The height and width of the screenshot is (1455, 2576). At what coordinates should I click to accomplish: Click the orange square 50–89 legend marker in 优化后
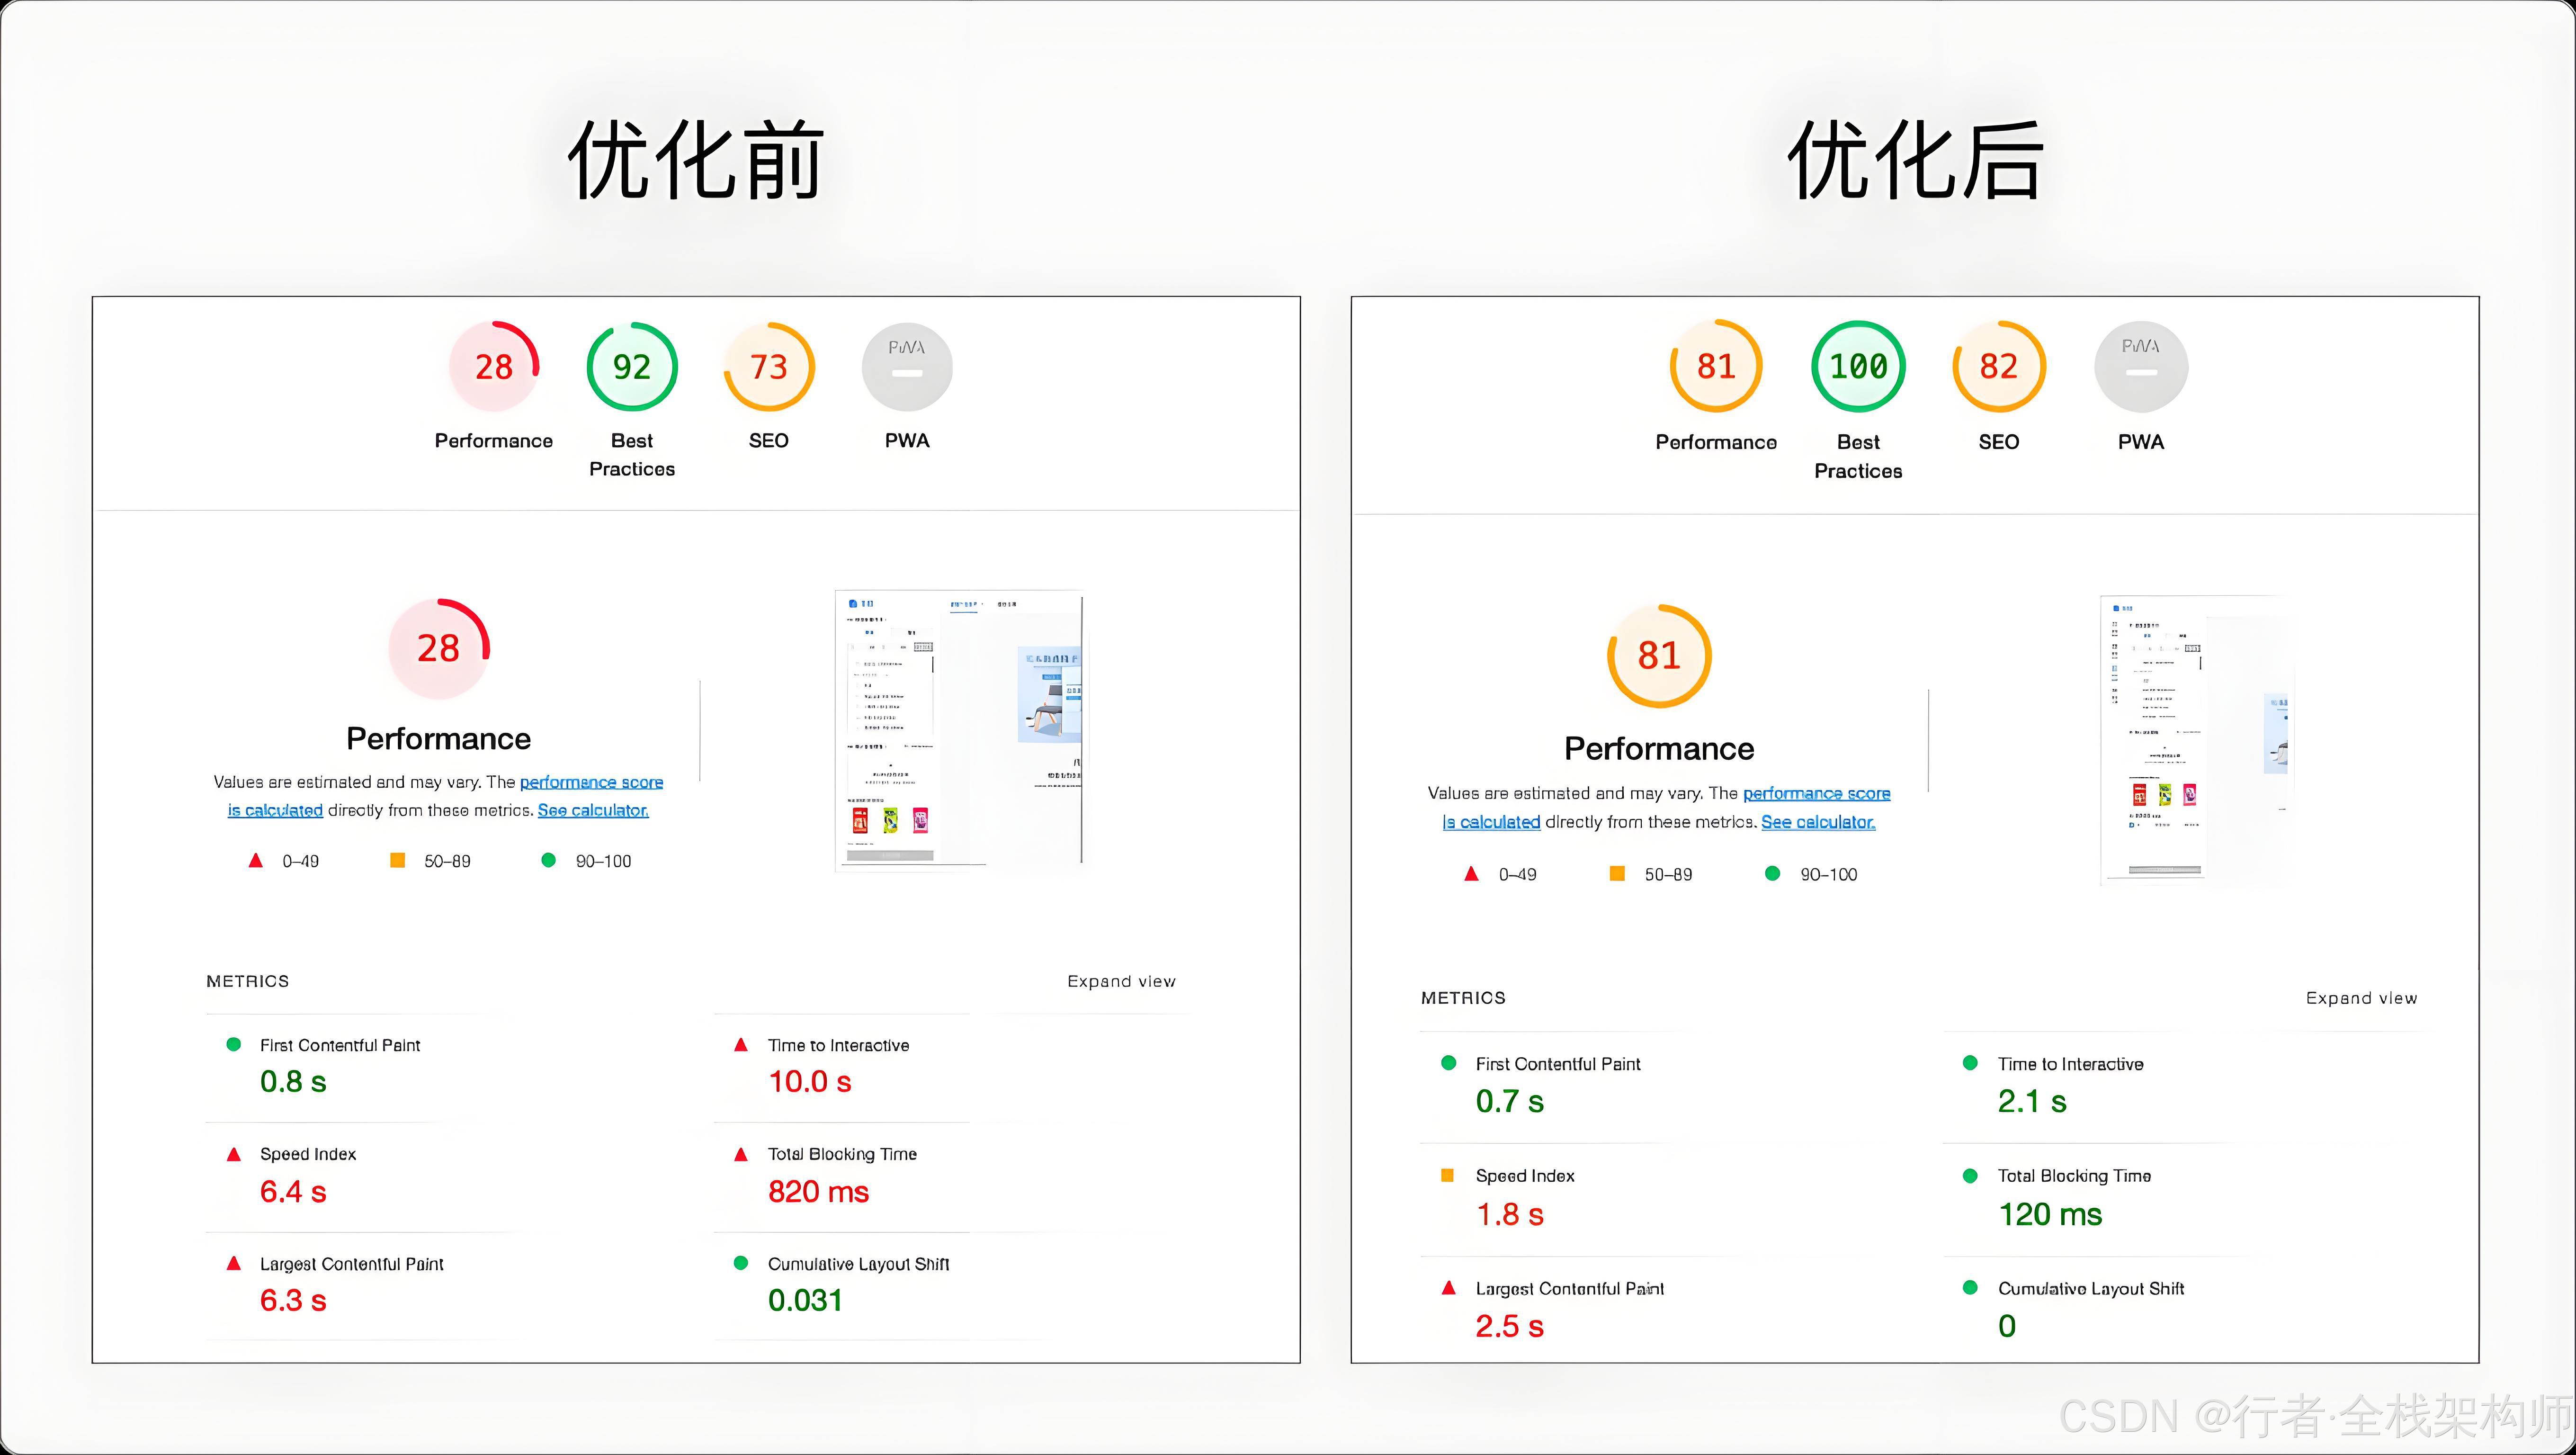(1617, 873)
